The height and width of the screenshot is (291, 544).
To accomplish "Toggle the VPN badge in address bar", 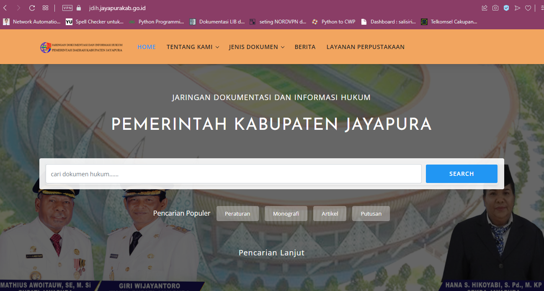I will [67, 8].
